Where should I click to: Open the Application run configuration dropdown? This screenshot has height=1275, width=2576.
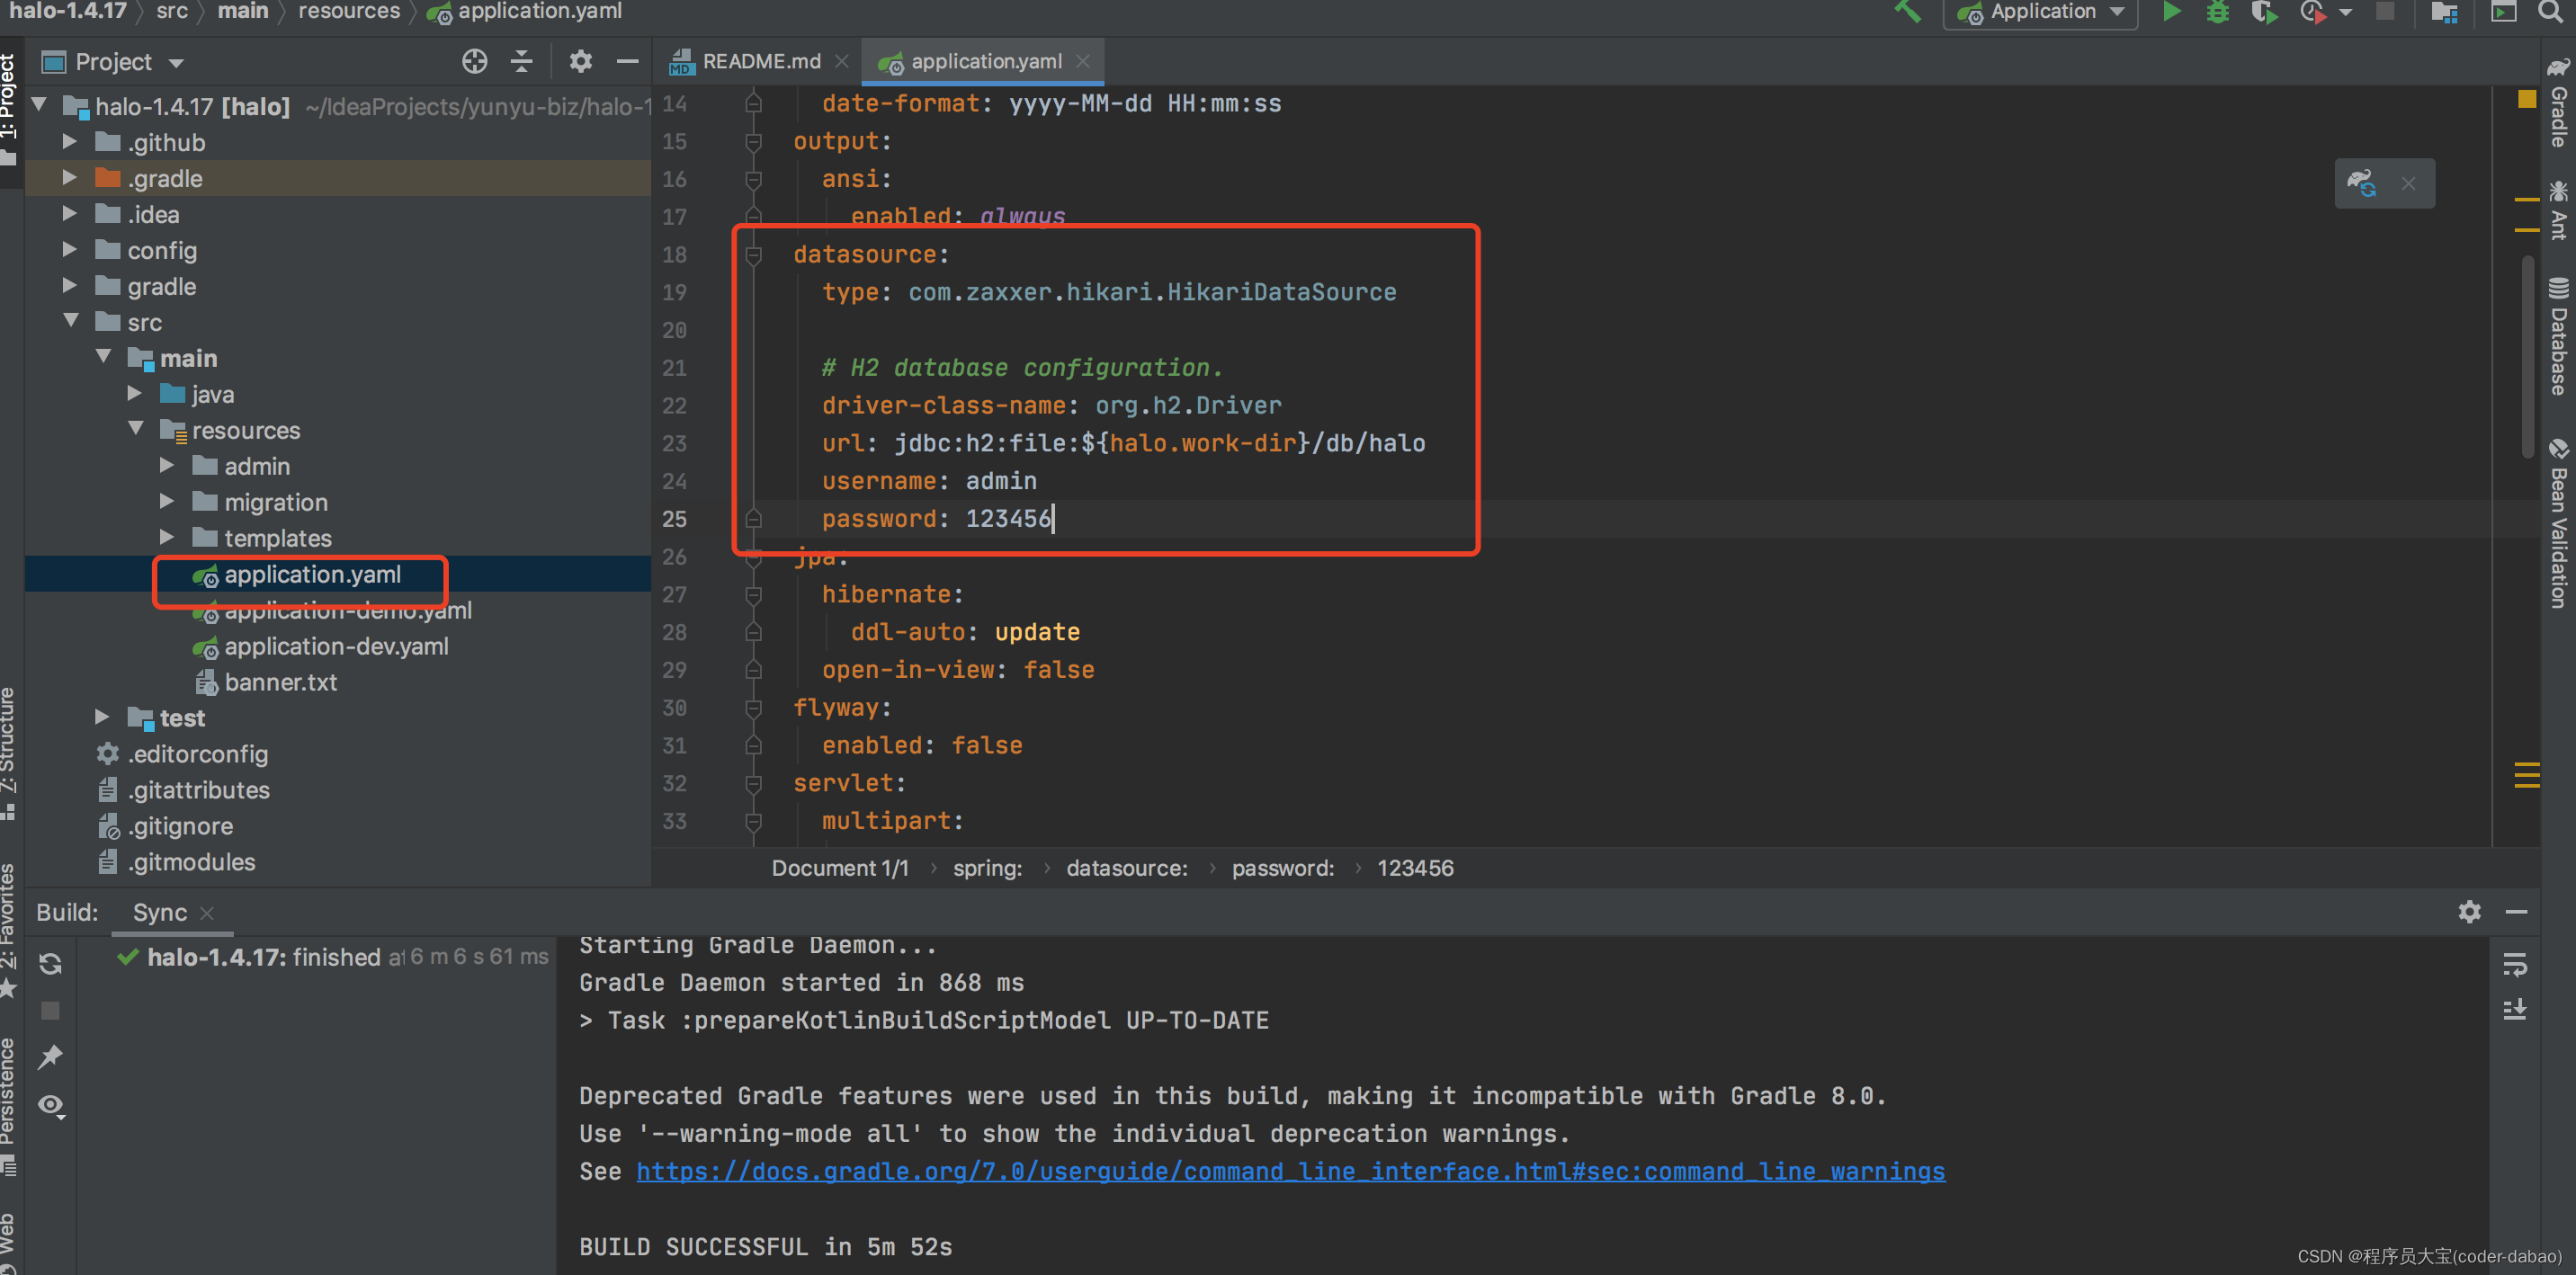pyautogui.click(x=2041, y=12)
